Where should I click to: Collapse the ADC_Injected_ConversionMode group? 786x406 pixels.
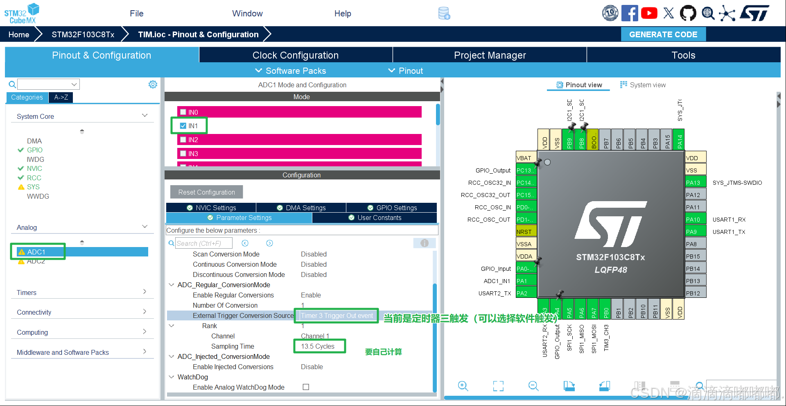point(172,356)
